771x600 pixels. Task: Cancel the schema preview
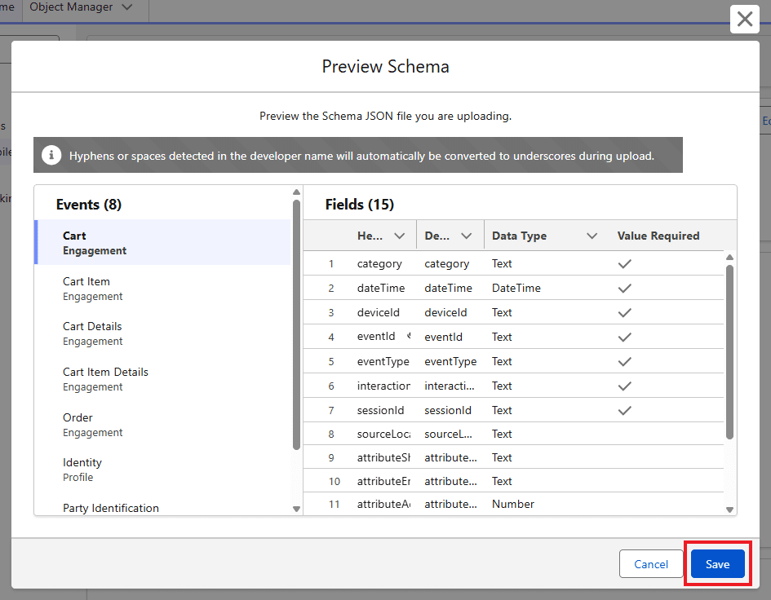click(650, 563)
